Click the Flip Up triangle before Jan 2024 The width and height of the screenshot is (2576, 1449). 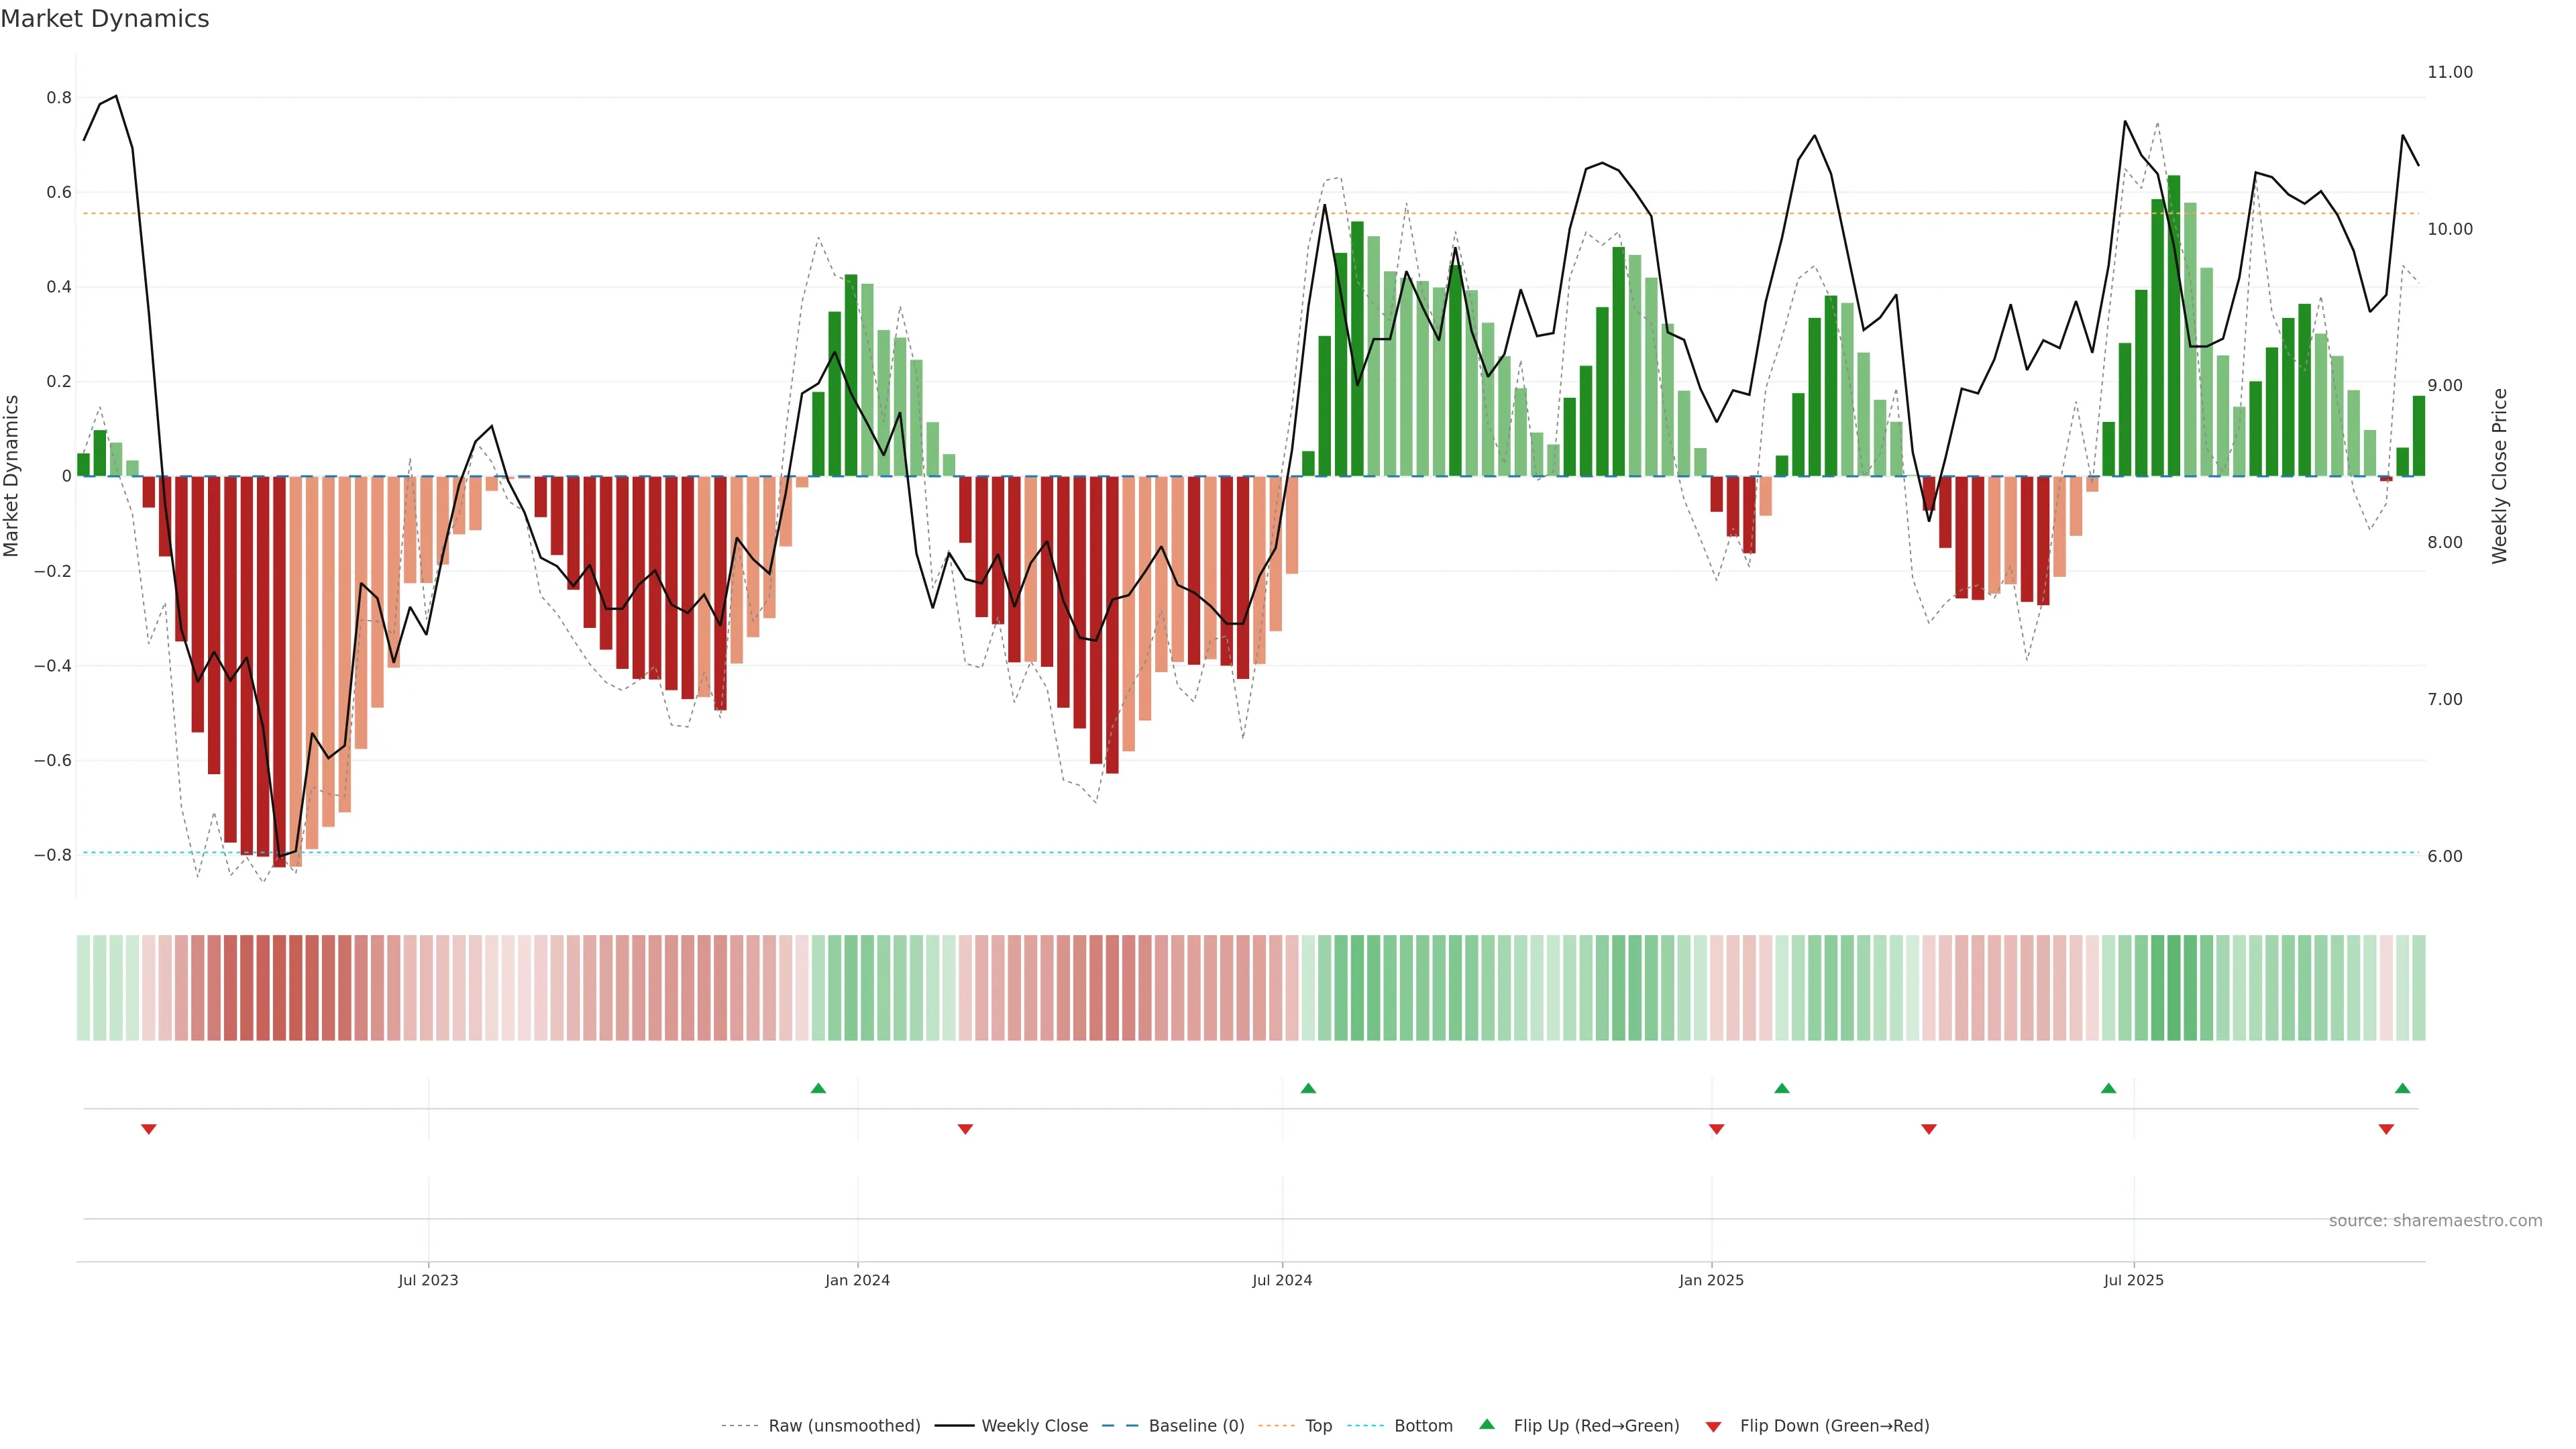coord(818,1088)
